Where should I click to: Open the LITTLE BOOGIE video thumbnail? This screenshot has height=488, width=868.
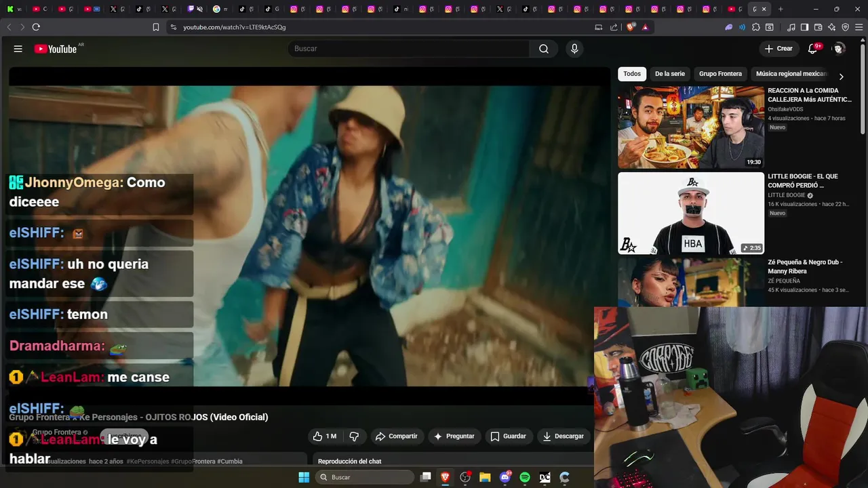691,213
